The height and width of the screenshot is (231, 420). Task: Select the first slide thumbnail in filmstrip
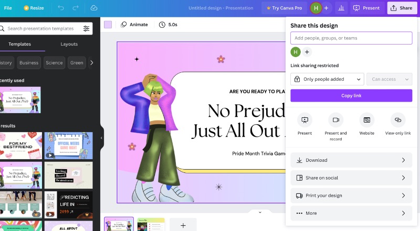119,224
